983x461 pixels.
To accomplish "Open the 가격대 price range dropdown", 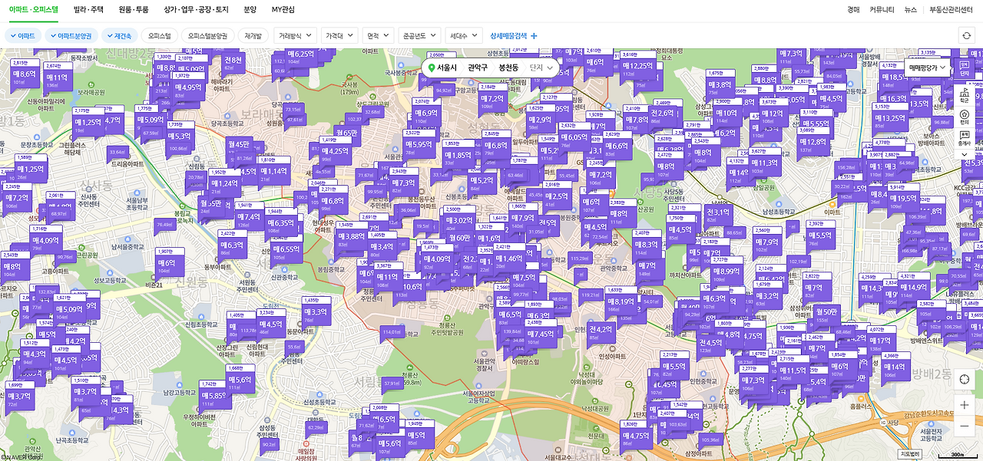I will coord(339,35).
